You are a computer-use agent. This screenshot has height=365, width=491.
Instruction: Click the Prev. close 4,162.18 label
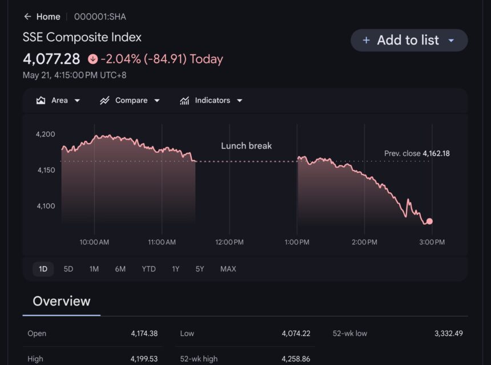417,153
